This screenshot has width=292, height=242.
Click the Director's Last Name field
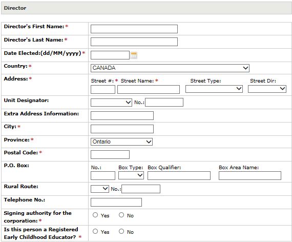[x=134, y=42]
